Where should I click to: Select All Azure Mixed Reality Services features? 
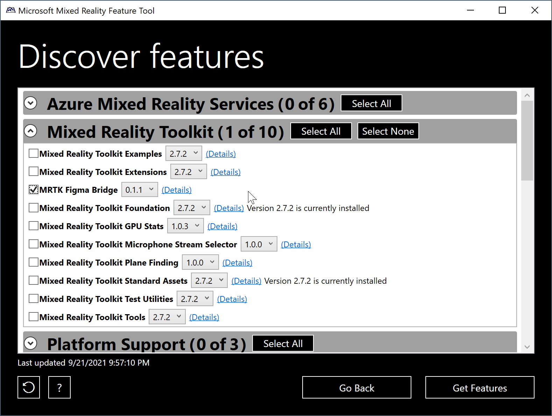(371, 103)
